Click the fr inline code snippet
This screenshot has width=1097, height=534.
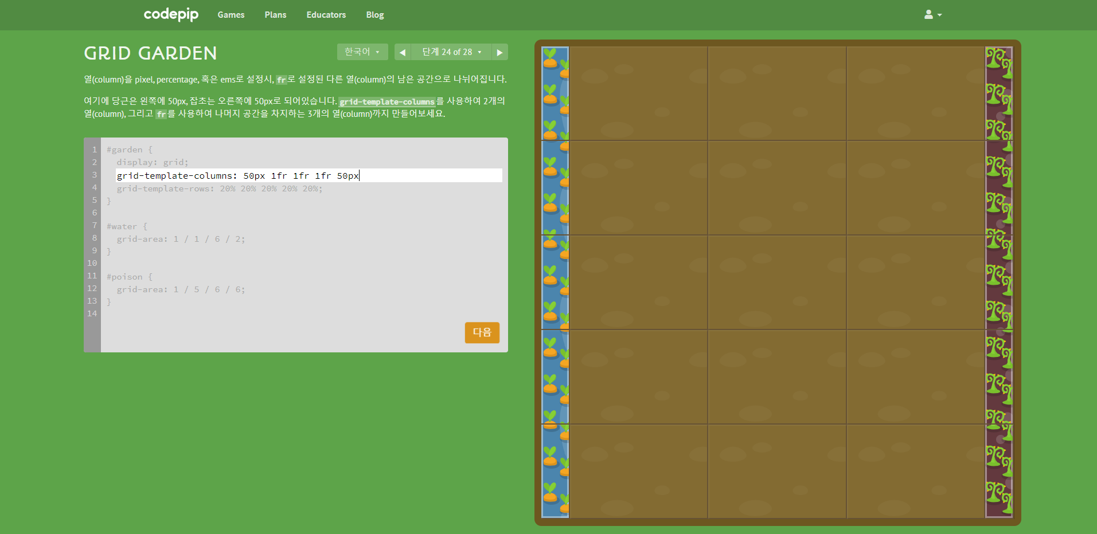280,80
